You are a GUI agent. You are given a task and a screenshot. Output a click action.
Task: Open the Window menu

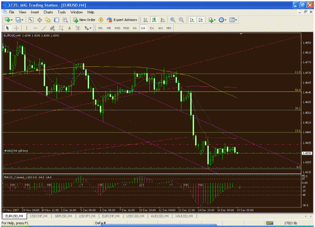point(77,12)
